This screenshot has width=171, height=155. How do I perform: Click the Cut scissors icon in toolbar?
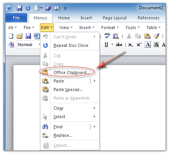(x=129, y=36)
